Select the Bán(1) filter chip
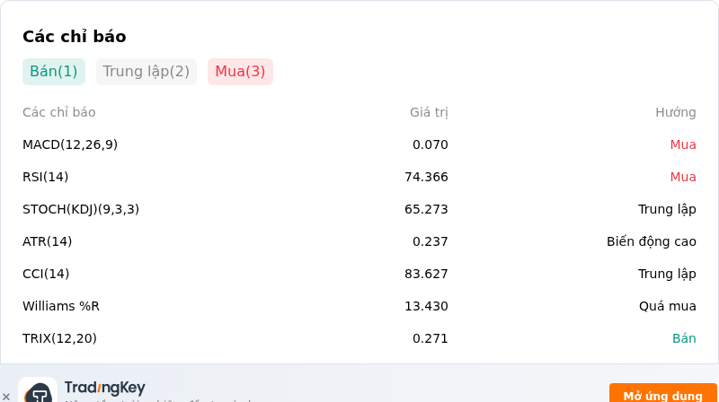 coord(54,72)
